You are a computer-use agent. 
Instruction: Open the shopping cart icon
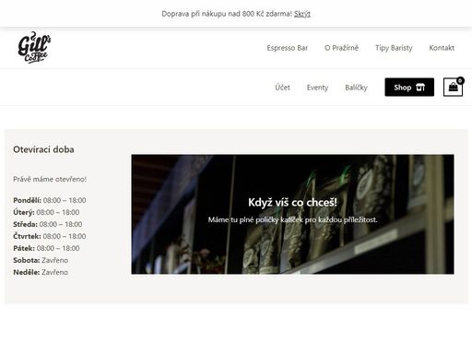tap(453, 88)
